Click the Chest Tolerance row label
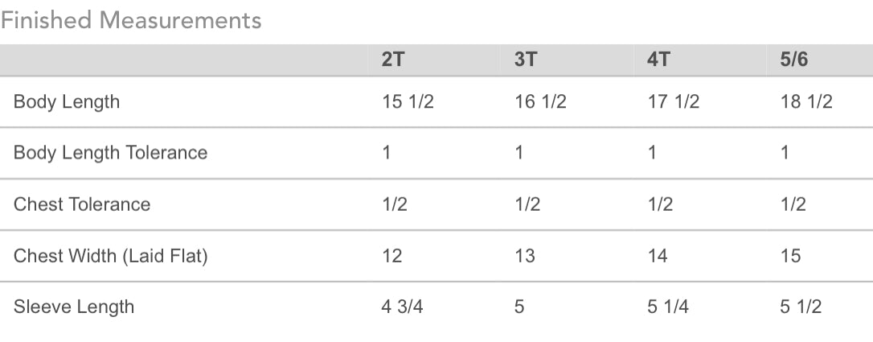 tap(82, 204)
